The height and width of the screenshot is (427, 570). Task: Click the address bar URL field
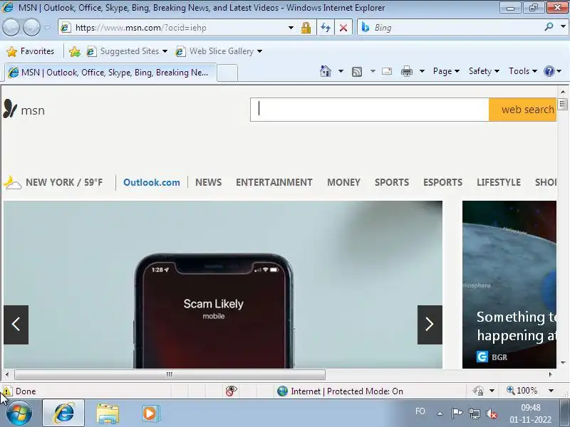click(x=172, y=28)
